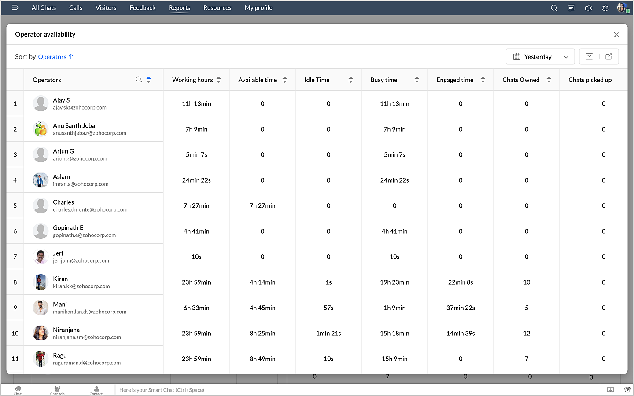Sort the Operators column with arrows
Viewport: 634px width, 396px height.
pos(149,80)
